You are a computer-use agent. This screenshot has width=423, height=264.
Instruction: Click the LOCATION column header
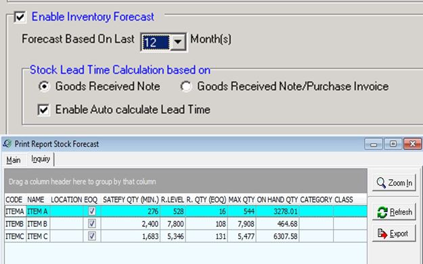[66, 200]
